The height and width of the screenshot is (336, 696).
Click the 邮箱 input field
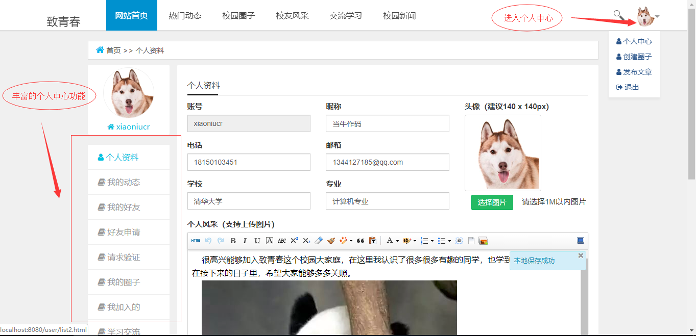[x=388, y=162]
